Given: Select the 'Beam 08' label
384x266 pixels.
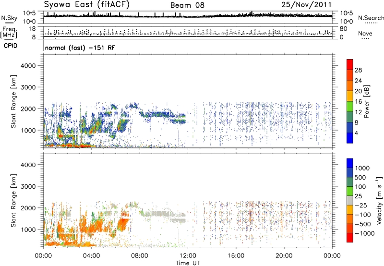Looking at the screenshot, I should pos(187,5).
